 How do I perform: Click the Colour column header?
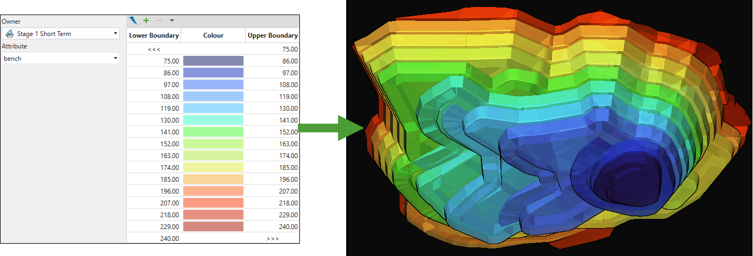[213, 35]
